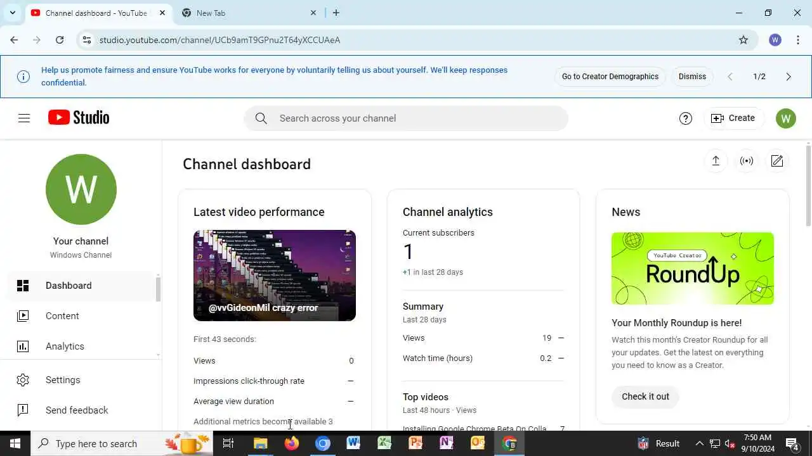
Task: Open the Help question mark icon
Action: click(x=686, y=118)
